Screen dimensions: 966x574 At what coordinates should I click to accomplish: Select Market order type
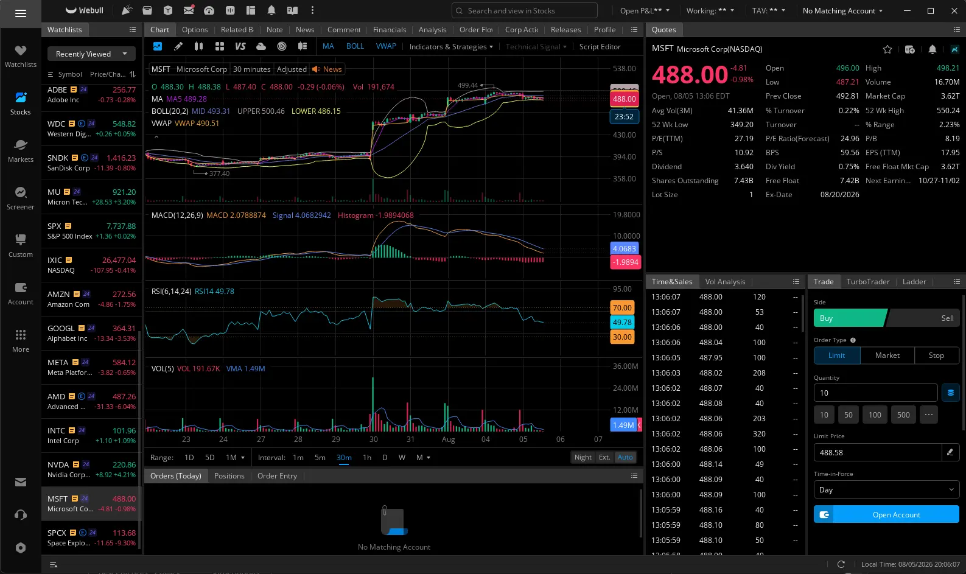[x=887, y=355]
